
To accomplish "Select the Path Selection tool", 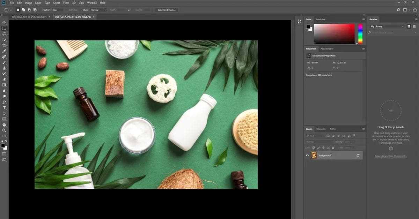I will tap(4, 113).
